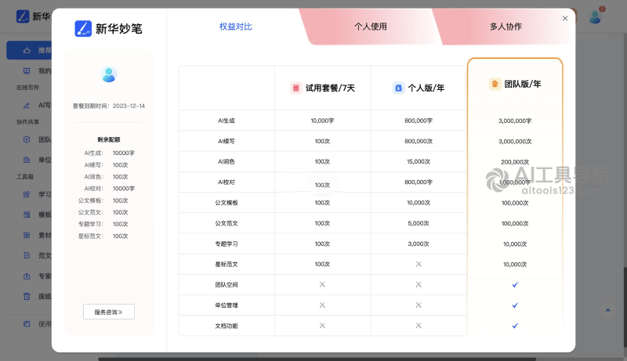Click the 废纸 trash icon in sidebar
Image resolution: width=627 pixels, height=361 pixels.
(27, 296)
